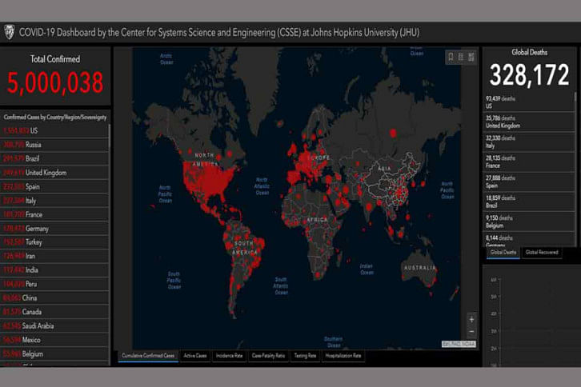Image resolution: width=581 pixels, height=387 pixels.
Task: Choose Turkey in the confirmed cases list
Action: [54, 242]
